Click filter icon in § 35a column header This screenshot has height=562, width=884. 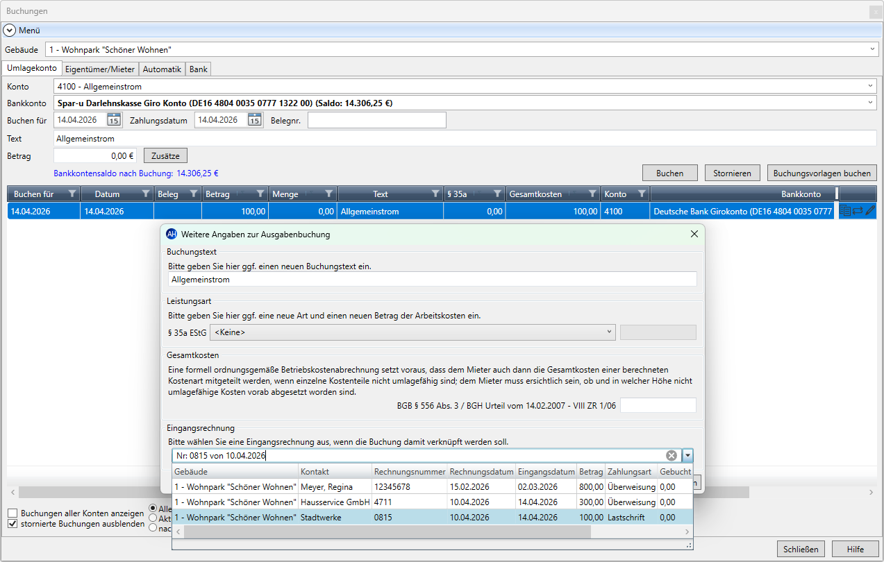497,194
